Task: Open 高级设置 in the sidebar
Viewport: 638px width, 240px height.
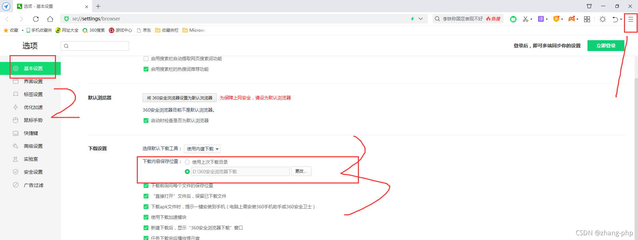Action: (30, 146)
